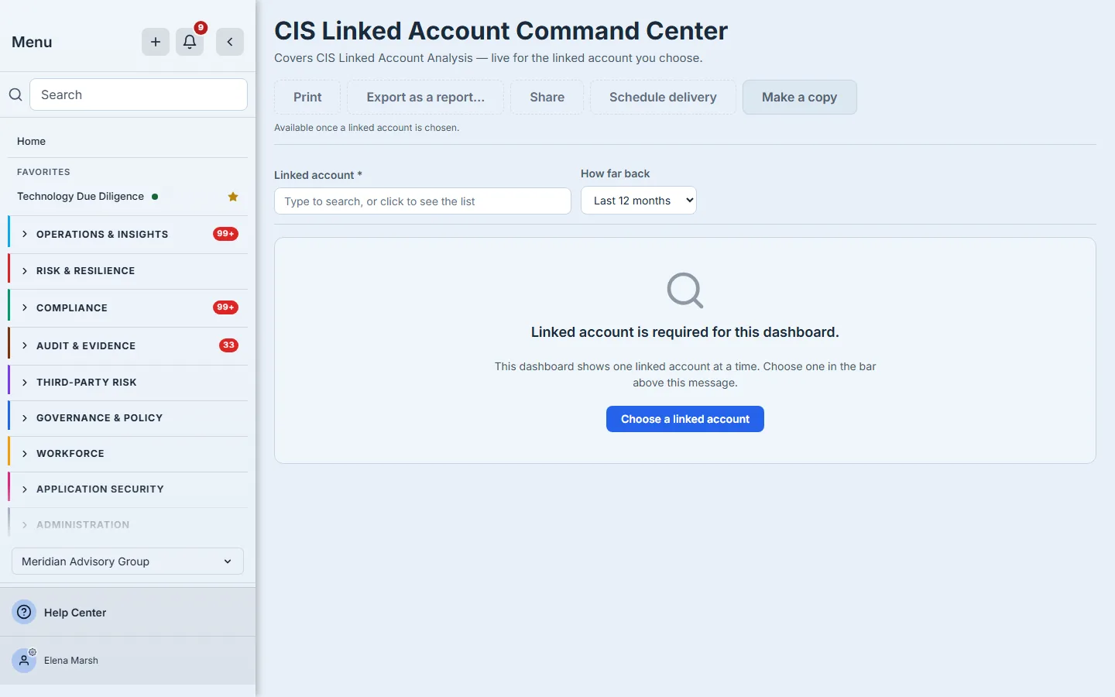The height and width of the screenshot is (697, 1115).
Task: Expand Administration section chevron
Action: click(25, 525)
